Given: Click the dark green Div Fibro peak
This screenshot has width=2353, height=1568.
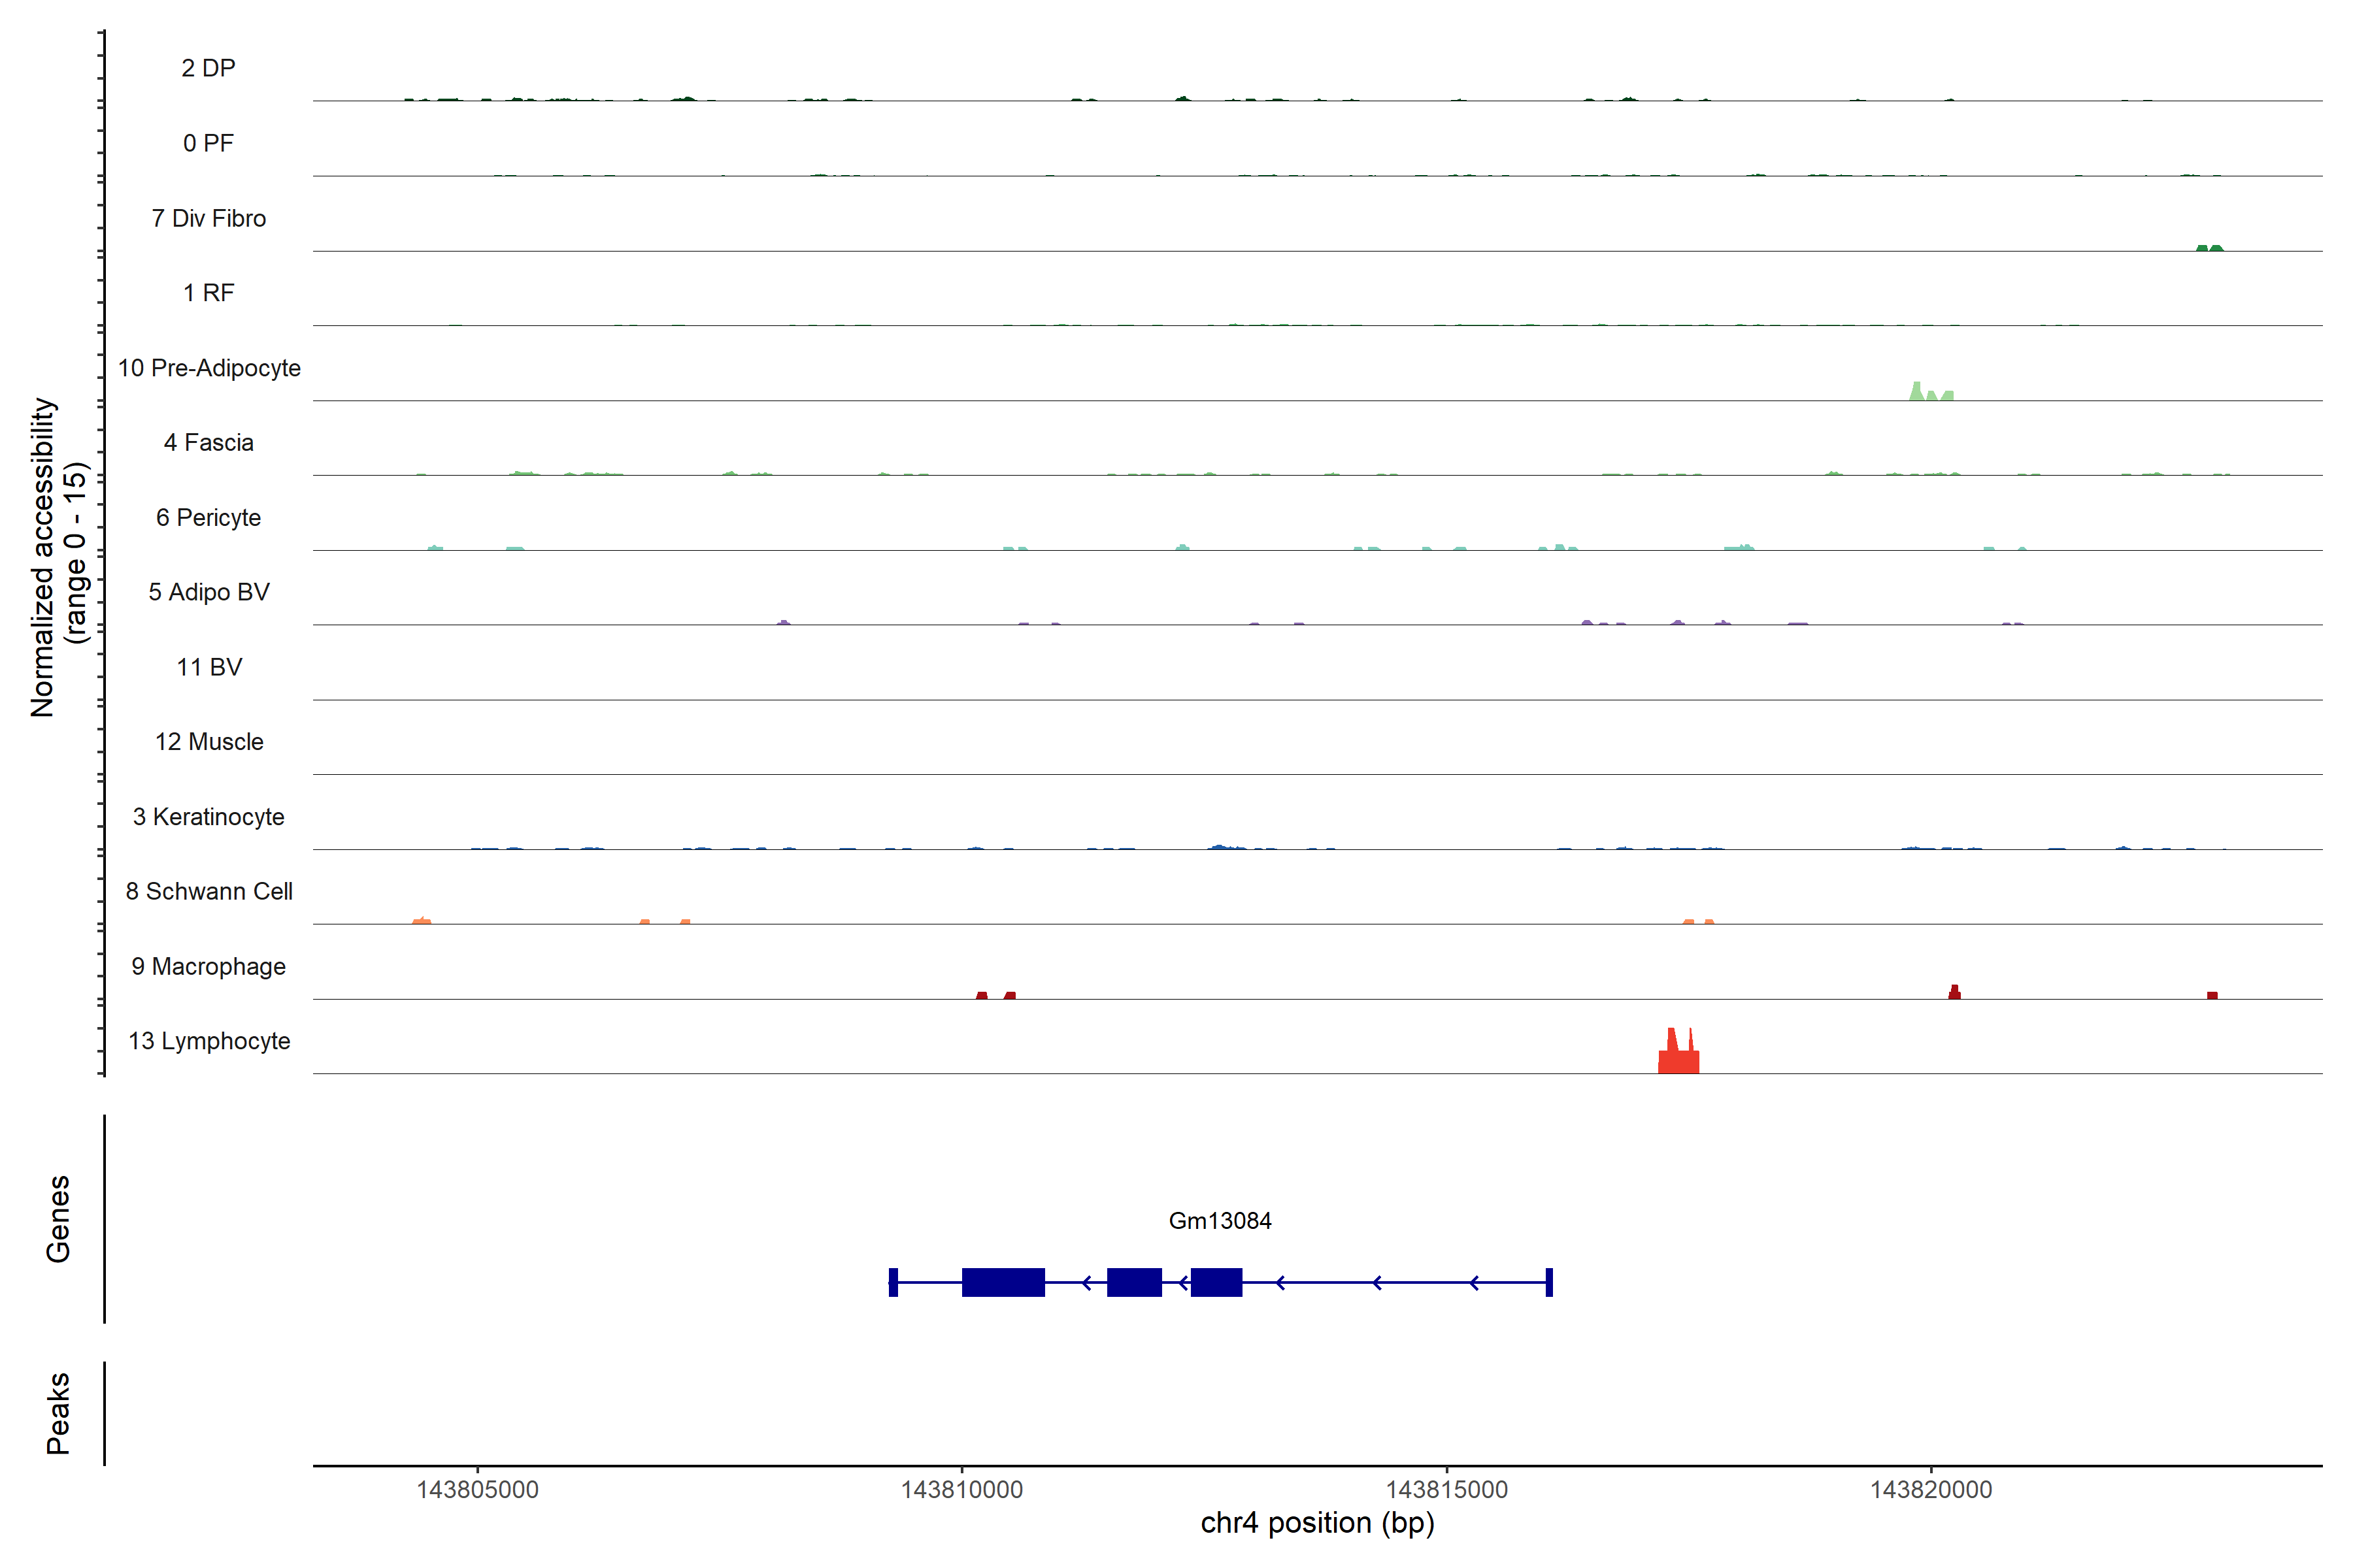Looking at the screenshot, I should [2209, 247].
